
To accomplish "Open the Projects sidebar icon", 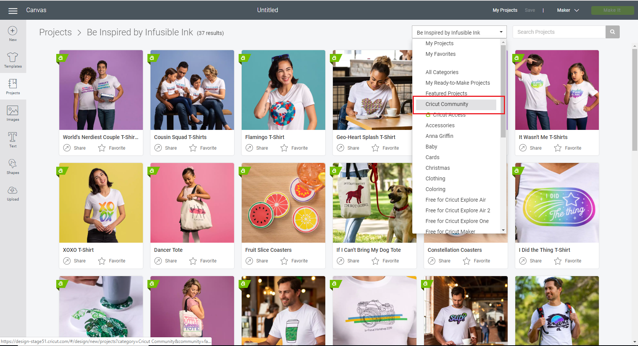I will [x=13, y=87].
